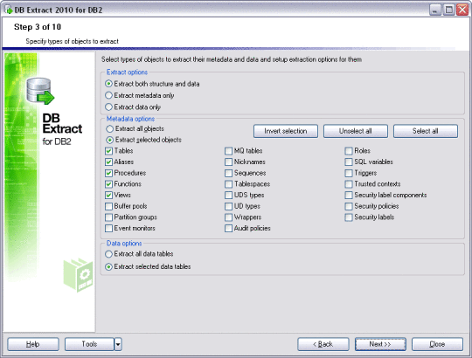Check the Nicknames checkbox

pyautogui.click(x=228, y=162)
